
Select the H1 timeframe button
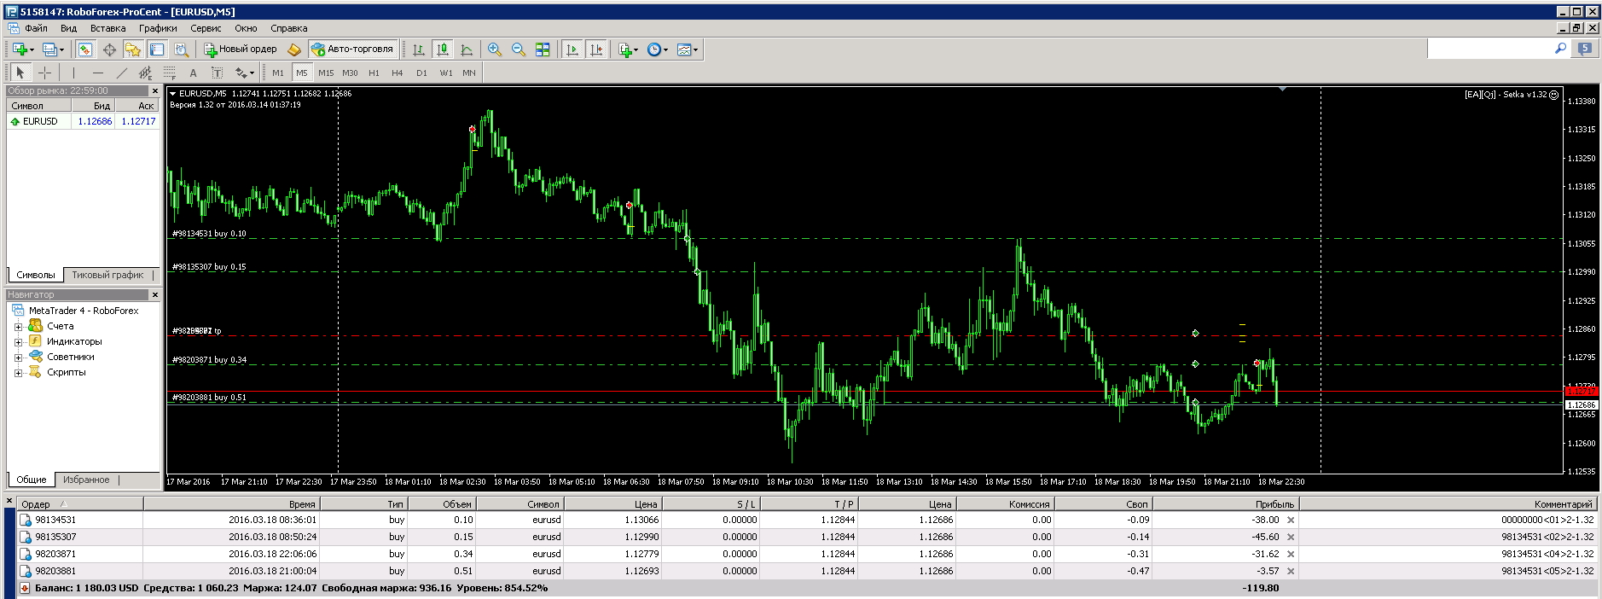374,73
